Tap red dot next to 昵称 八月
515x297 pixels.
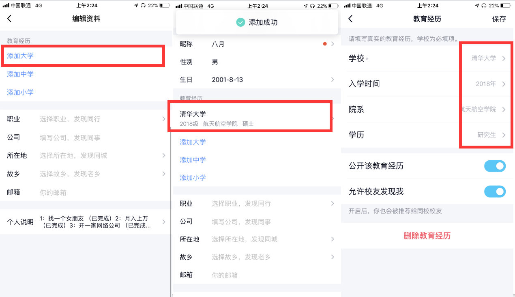click(325, 44)
